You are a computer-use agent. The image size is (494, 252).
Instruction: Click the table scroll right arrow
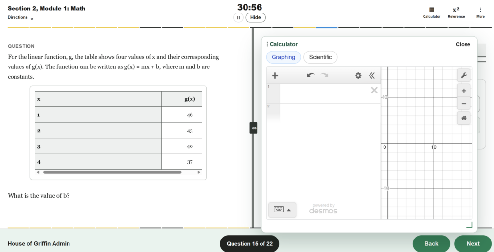(199, 172)
